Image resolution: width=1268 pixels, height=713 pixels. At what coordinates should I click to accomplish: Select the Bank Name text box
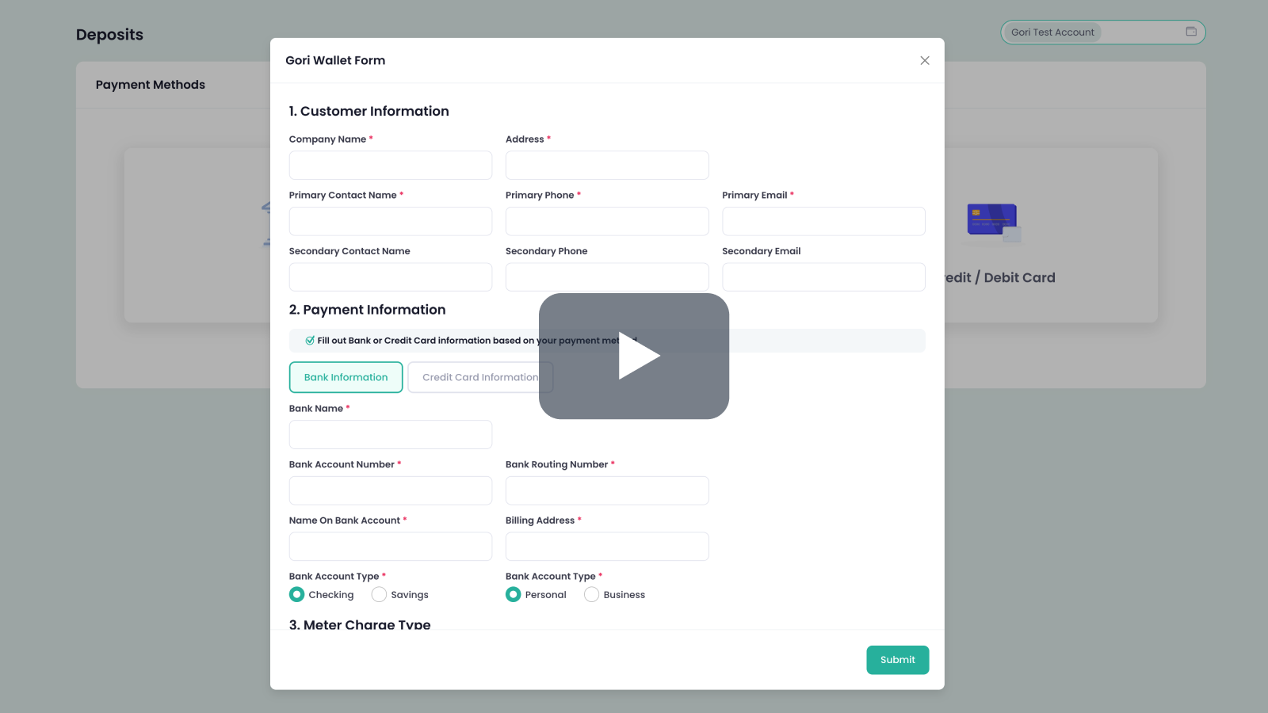[390, 435]
